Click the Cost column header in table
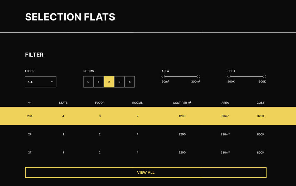Screen dimensions: 296x186 coord(261,103)
